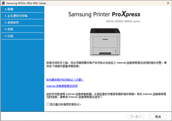Close the Samsung installer window
Viewport: 172px width, 121px height.
pos(168,3)
